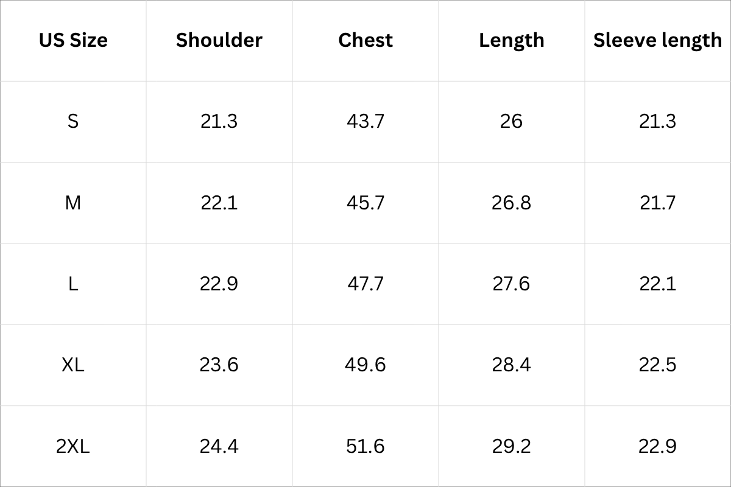
Task: Select the L size row label
Action: 73,284
